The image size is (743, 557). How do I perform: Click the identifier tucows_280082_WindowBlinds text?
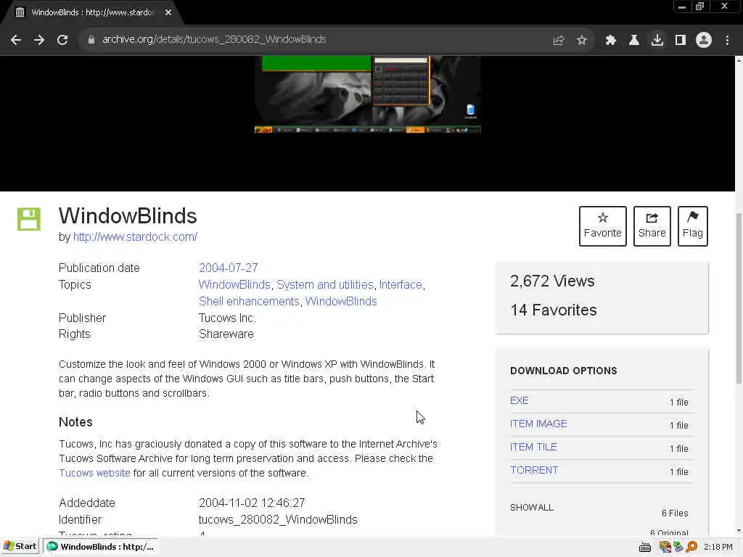[278, 519]
